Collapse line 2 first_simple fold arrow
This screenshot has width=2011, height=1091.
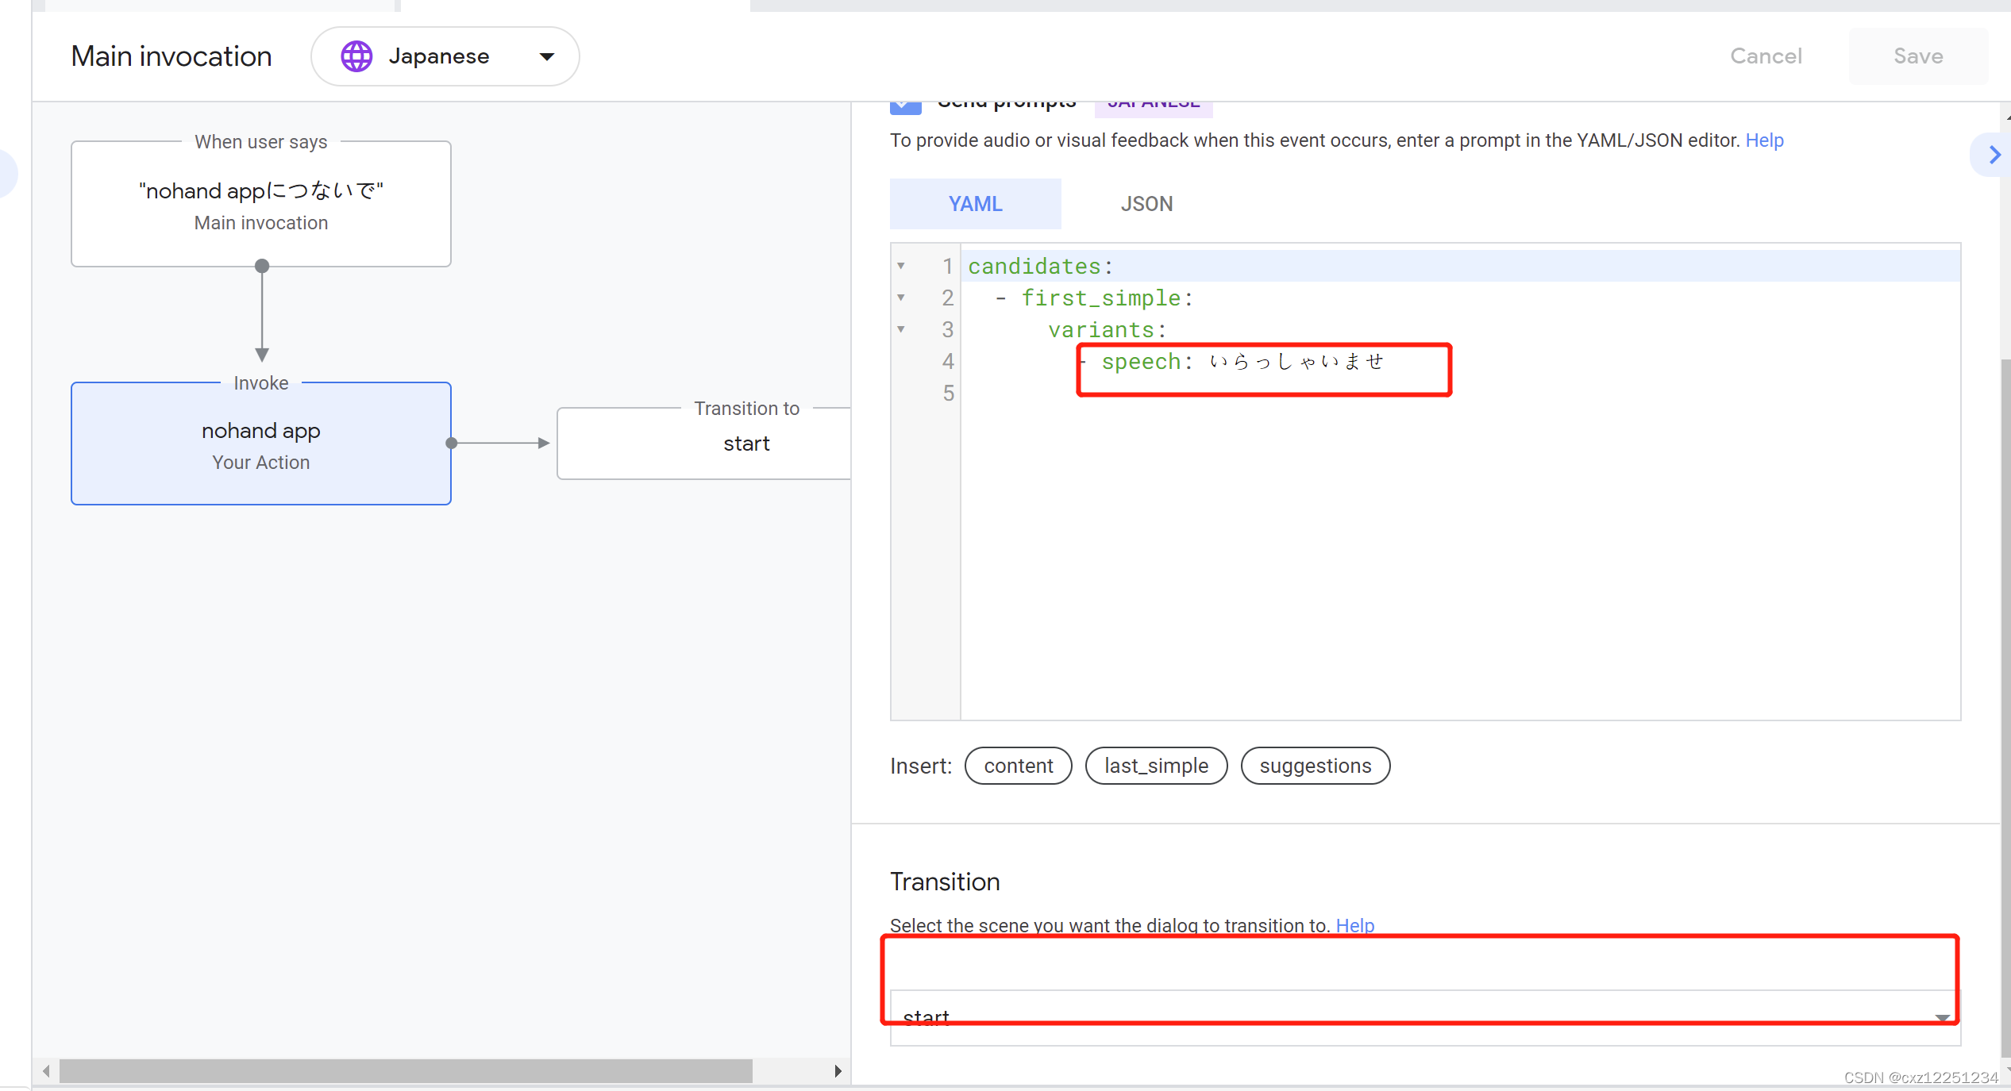(x=901, y=298)
